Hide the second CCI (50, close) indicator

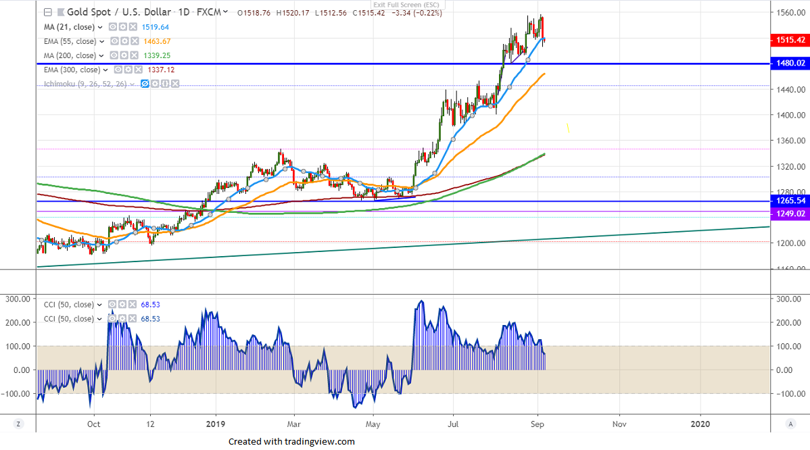pyautogui.click(x=112, y=319)
